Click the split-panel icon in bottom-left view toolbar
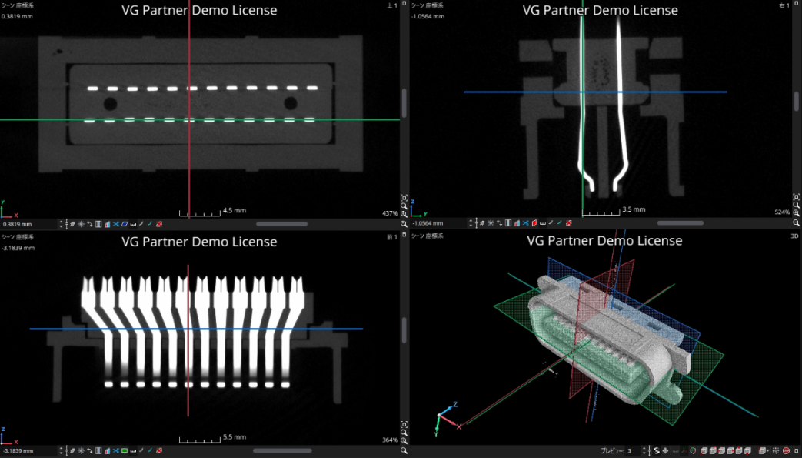802x458 pixels. coord(98,450)
